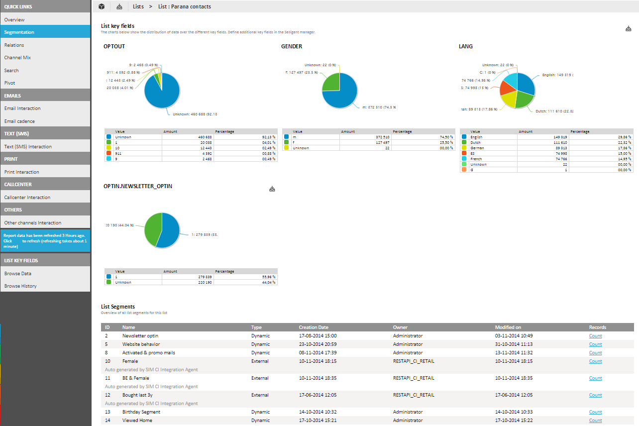Click the cube icon in top breadcrumb bar
The width and height of the screenshot is (639, 426).
click(102, 6)
